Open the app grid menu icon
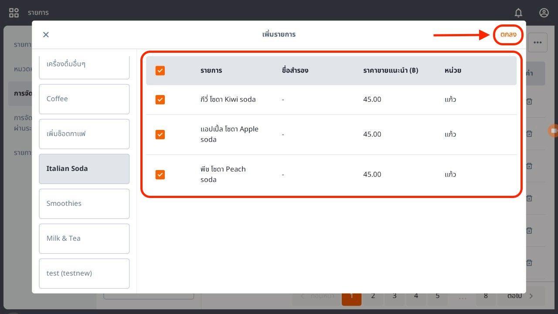Viewport: 558px width, 314px height. tap(14, 13)
